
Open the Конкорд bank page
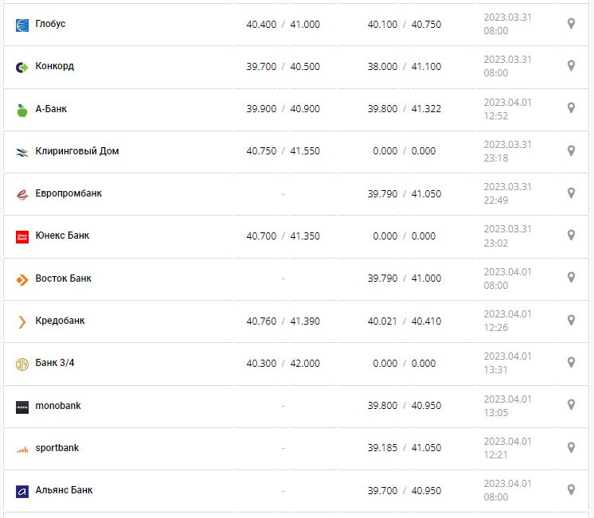(x=54, y=66)
